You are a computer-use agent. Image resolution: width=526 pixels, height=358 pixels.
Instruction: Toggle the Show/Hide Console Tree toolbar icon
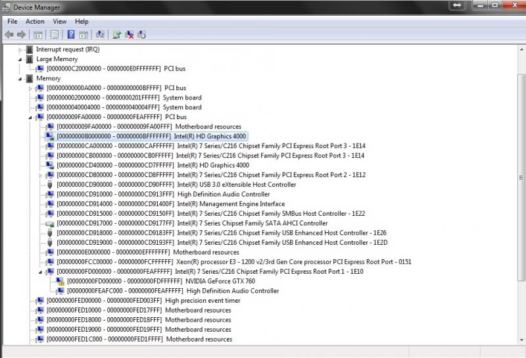pyautogui.click(x=38, y=35)
